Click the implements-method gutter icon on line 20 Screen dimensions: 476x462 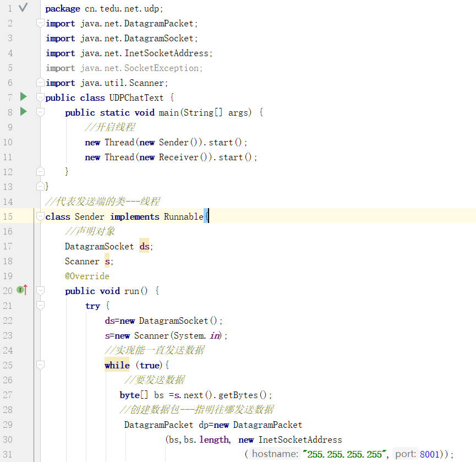pos(22,290)
